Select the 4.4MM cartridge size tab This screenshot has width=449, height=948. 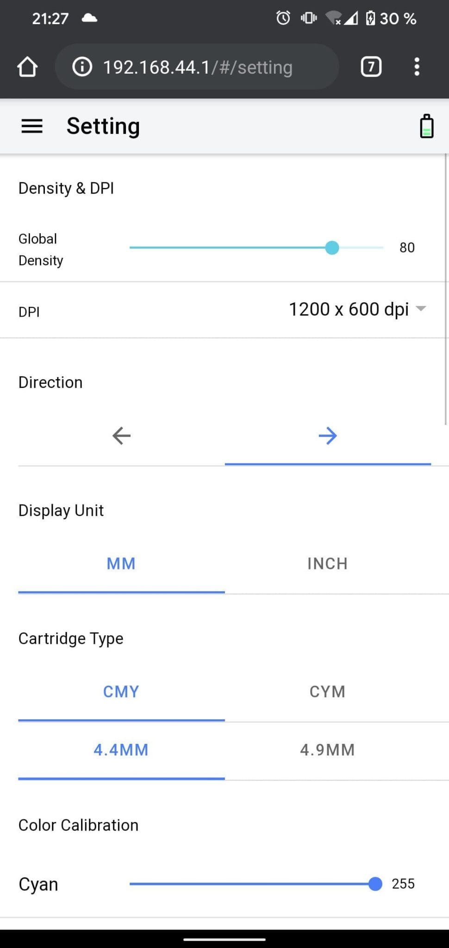click(x=121, y=750)
